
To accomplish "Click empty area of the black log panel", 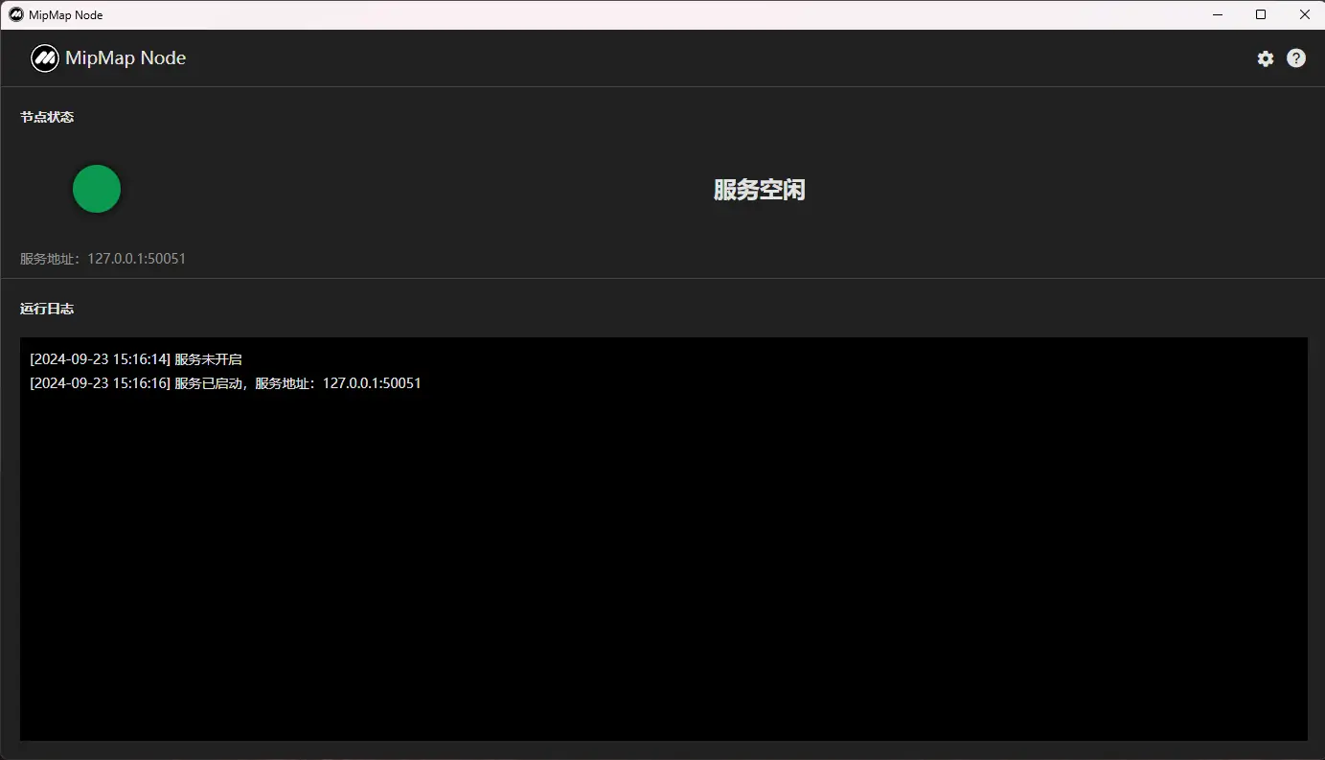I will tap(663, 575).
